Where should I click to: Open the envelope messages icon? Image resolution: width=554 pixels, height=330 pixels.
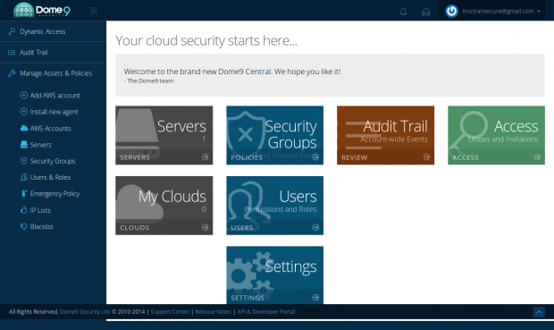[425, 12]
